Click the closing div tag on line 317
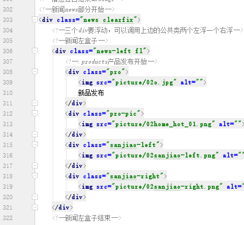The image size is (244, 225). point(75,166)
